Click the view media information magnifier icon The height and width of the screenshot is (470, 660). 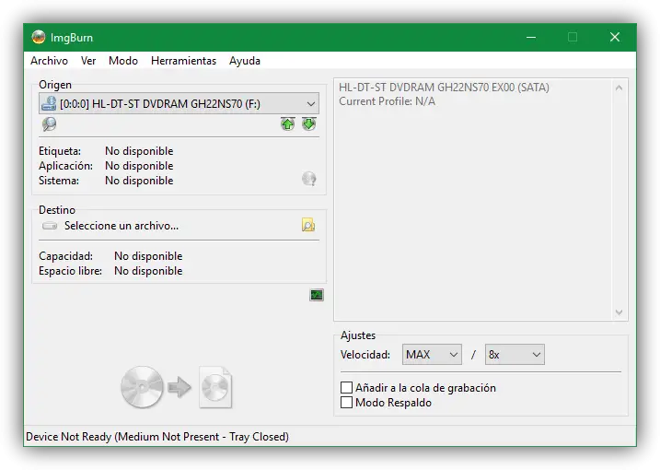click(49, 124)
